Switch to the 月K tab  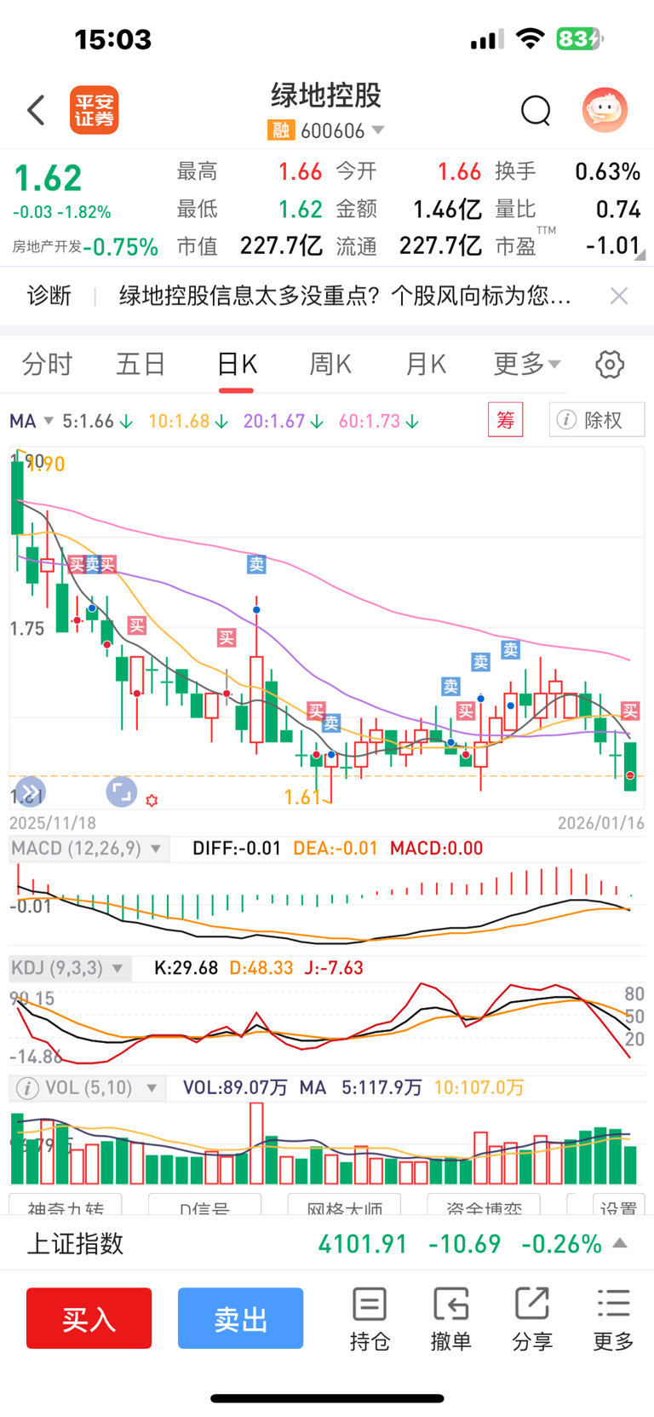pos(426,365)
